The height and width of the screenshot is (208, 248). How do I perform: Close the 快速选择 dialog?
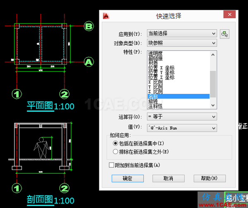229,14
